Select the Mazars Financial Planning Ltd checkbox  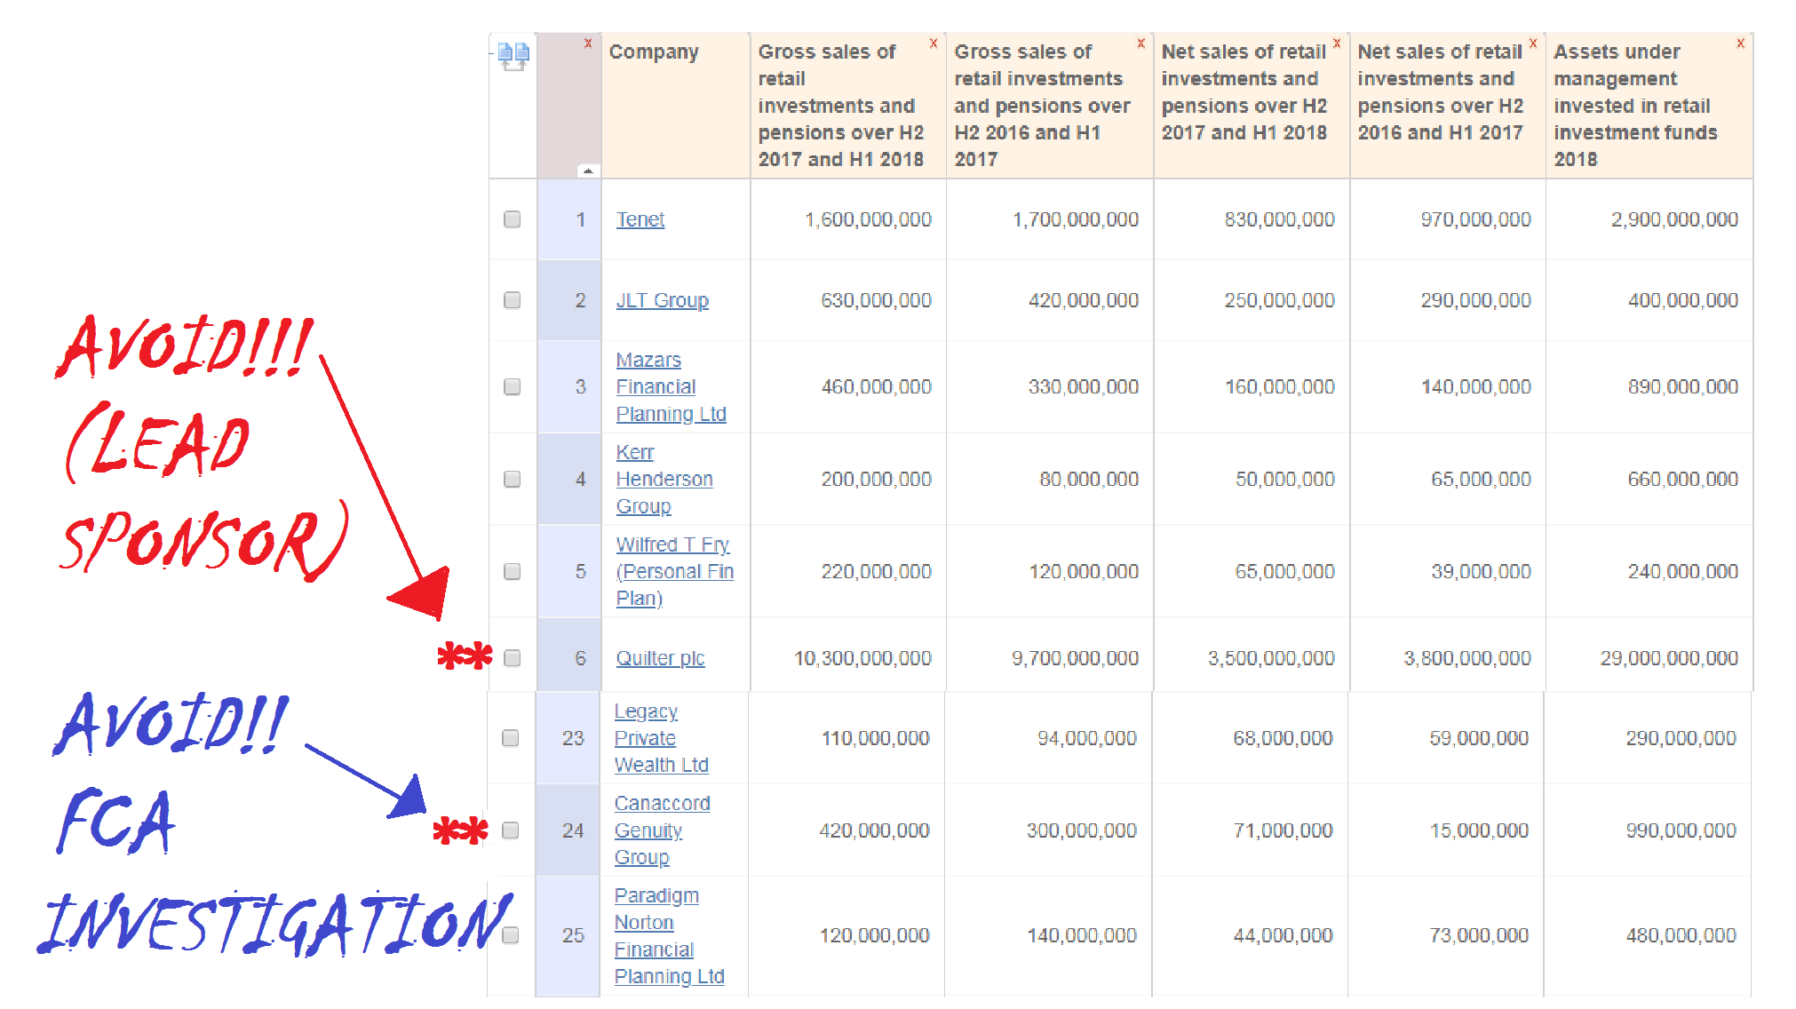tap(513, 386)
